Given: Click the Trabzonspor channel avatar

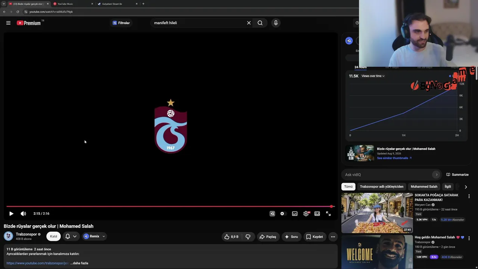Looking at the screenshot, I should [x=8, y=236].
